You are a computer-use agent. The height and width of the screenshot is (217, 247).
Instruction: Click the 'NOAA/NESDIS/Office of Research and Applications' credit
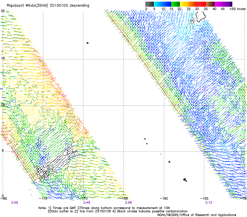(197, 215)
